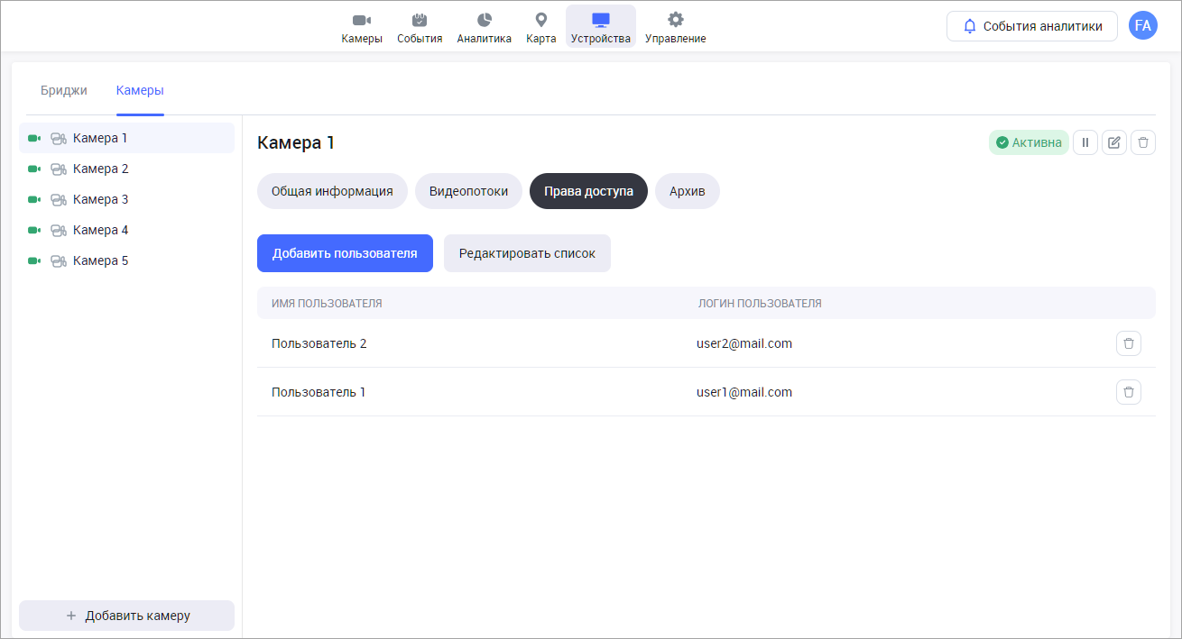This screenshot has height=639, width=1182.
Task: Open user avatar FA menu
Action: [1142, 26]
